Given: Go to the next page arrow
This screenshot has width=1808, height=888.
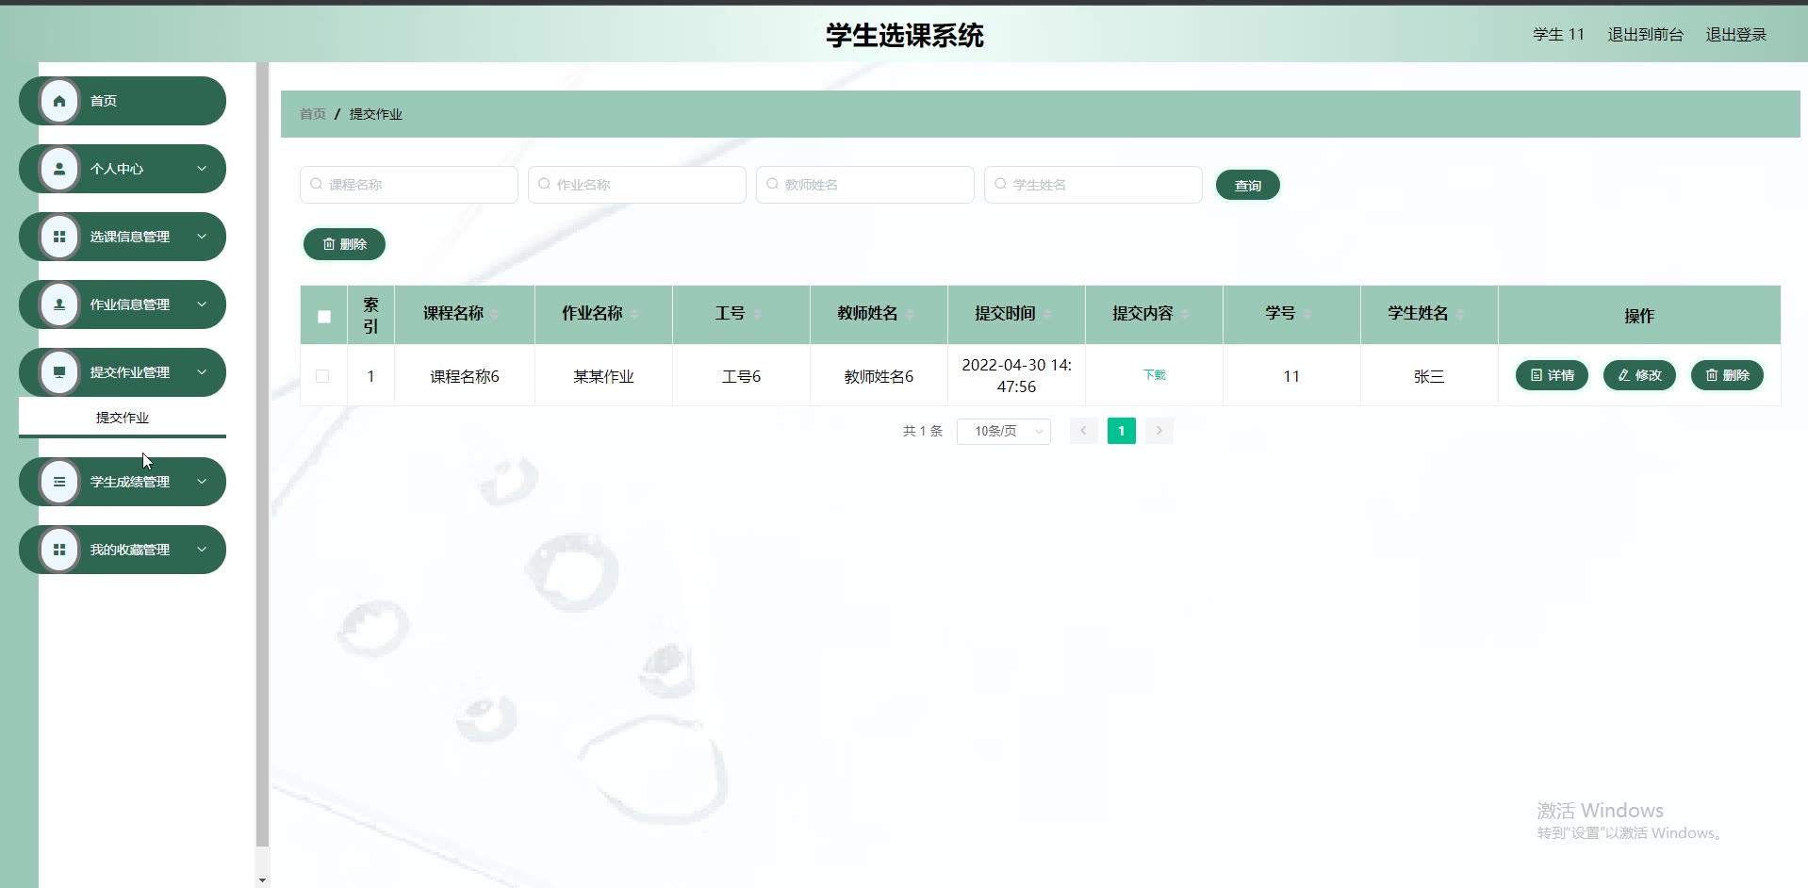Looking at the screenshot, I should coord(1159,431).
